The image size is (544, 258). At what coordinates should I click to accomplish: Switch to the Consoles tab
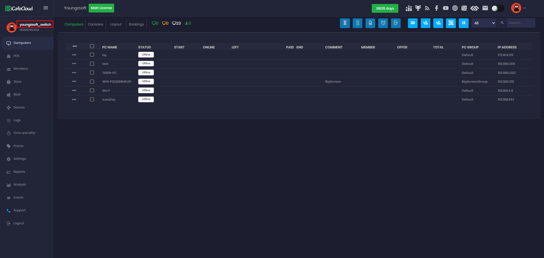[95, 24]
